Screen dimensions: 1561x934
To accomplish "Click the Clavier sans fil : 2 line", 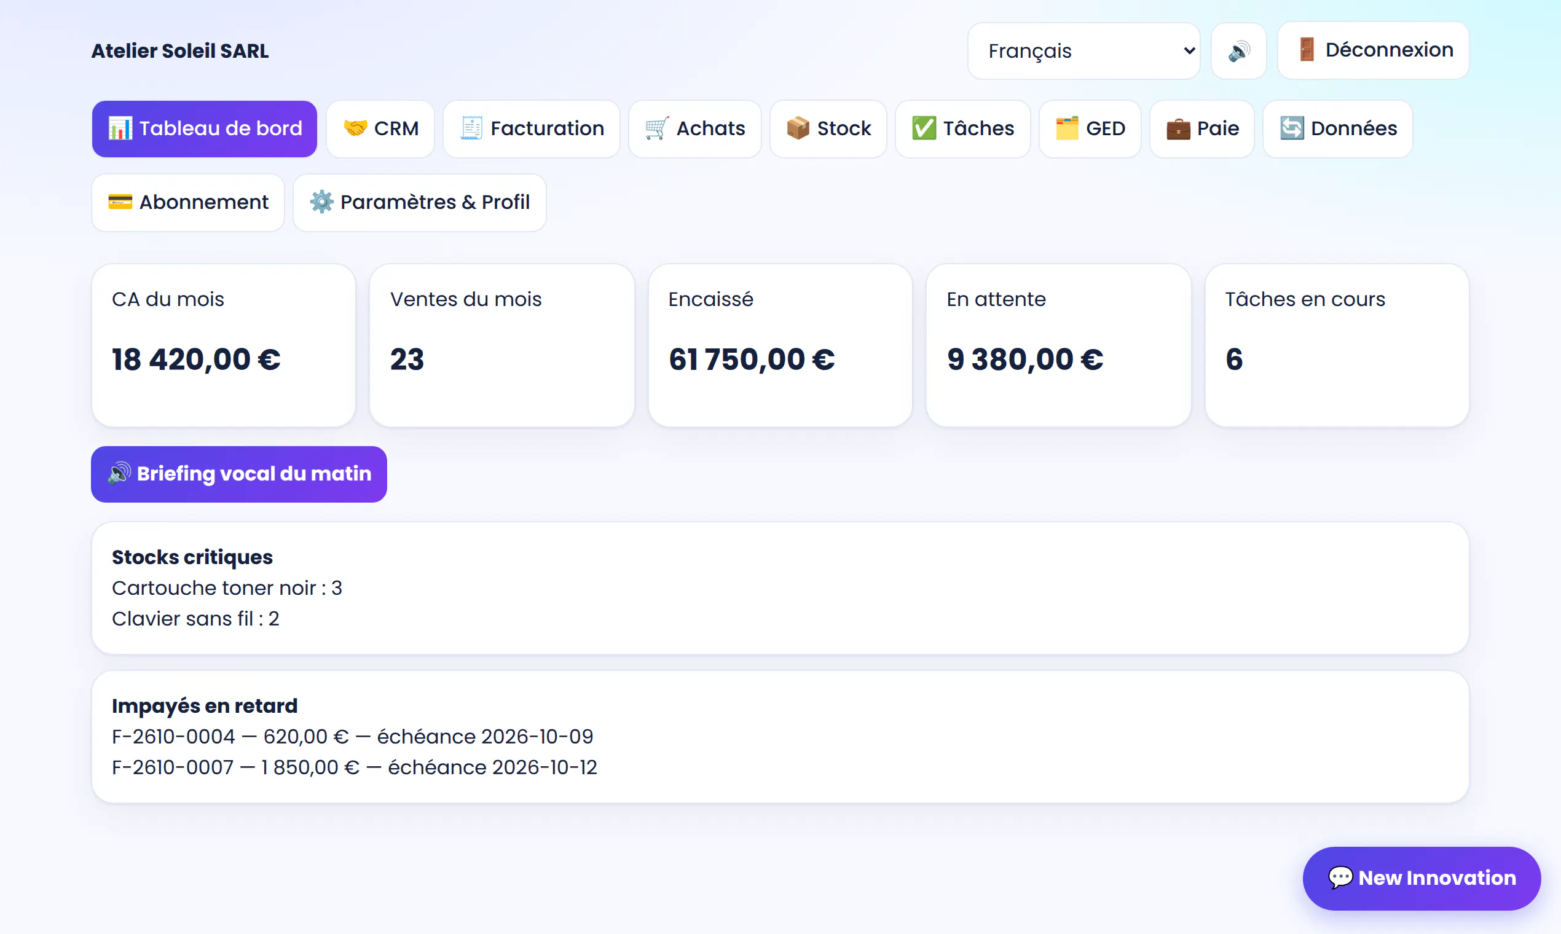I will coord(195,619).
